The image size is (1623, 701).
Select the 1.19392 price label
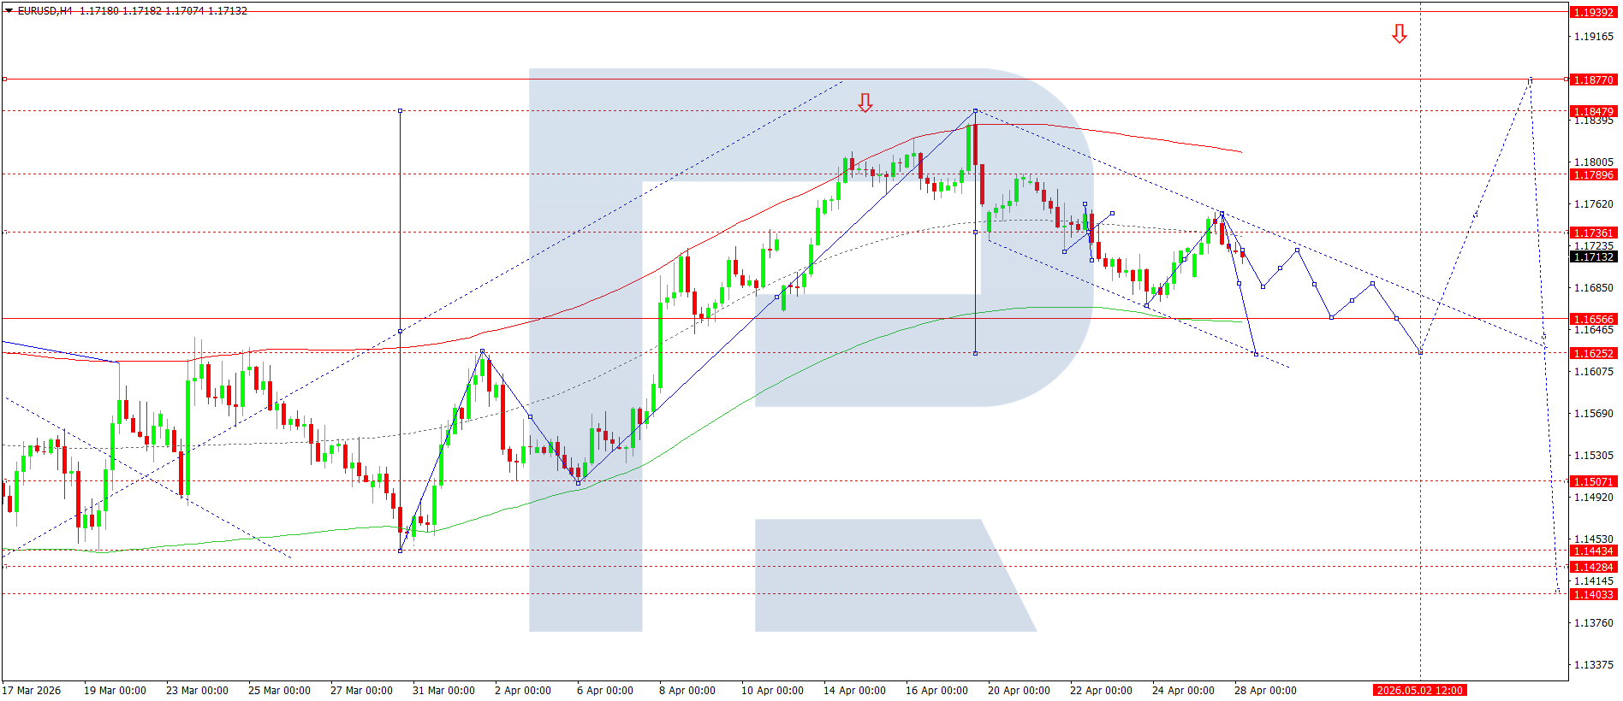(1593, 12)
